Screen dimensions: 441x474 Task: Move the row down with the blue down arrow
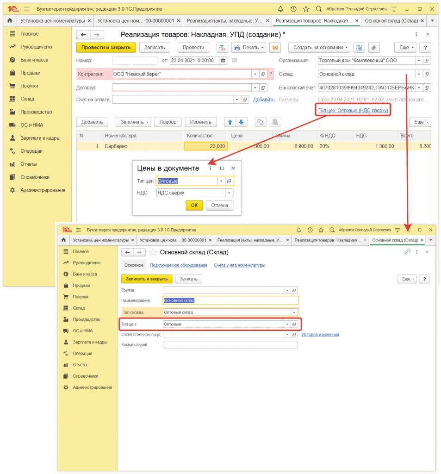tap(241, 122)
